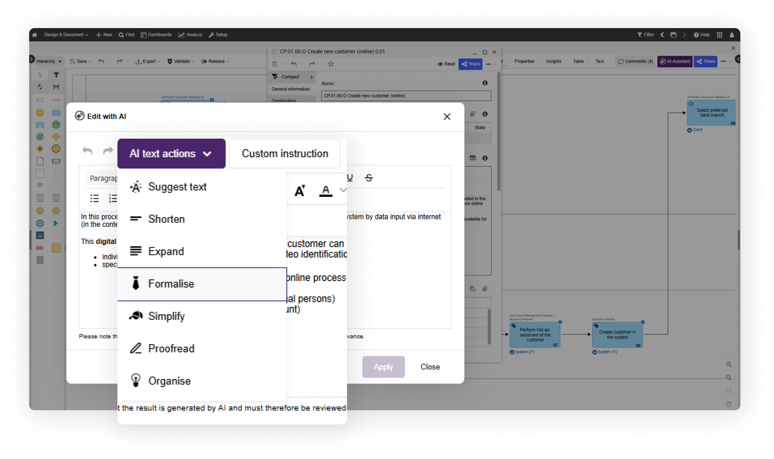Open the apps grid icon
The height and width of the screenshot is (459, 774).
pyautogui.click(x=720, y=35)
